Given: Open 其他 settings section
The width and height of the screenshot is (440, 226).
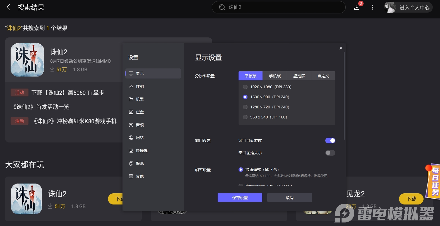Looking at the screenshot, I should pyautogui.click(x=153, y=176).
